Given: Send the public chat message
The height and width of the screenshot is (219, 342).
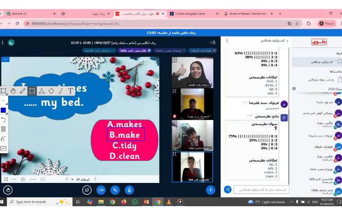Looking at the screenshot, I should pos(228,189).
